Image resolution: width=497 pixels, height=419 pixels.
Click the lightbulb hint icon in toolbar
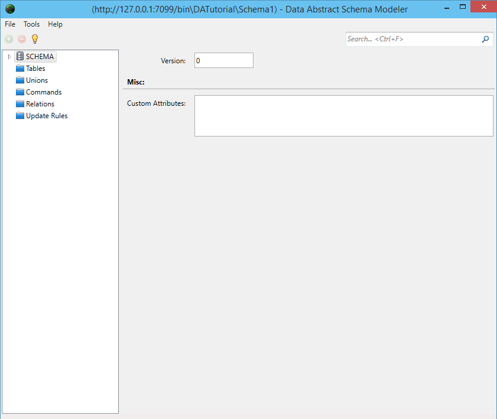coord(34,38)
